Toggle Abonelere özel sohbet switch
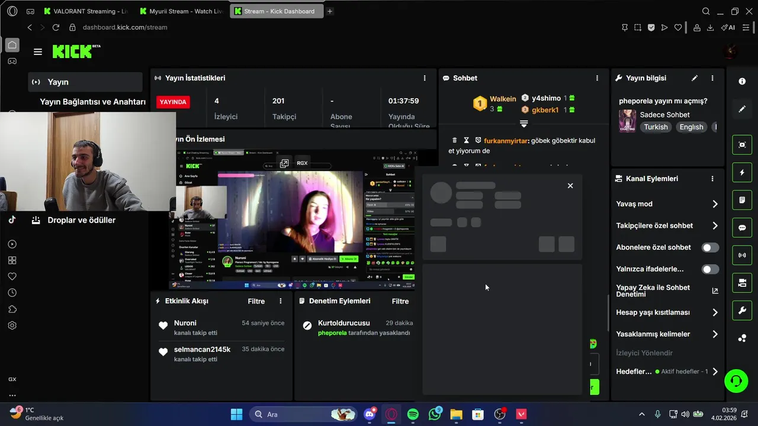This screenshot has height=426, width=758. pyautogui.click(x=710, y=247)
